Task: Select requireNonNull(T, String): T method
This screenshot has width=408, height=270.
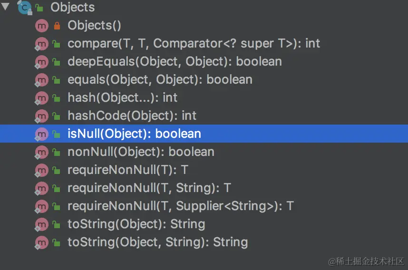Action: [x=149, y=188]
